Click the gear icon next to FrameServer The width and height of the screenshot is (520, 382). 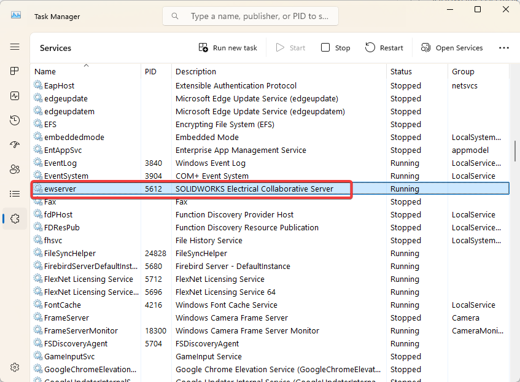pyautogui.click(x=38, y=318)
